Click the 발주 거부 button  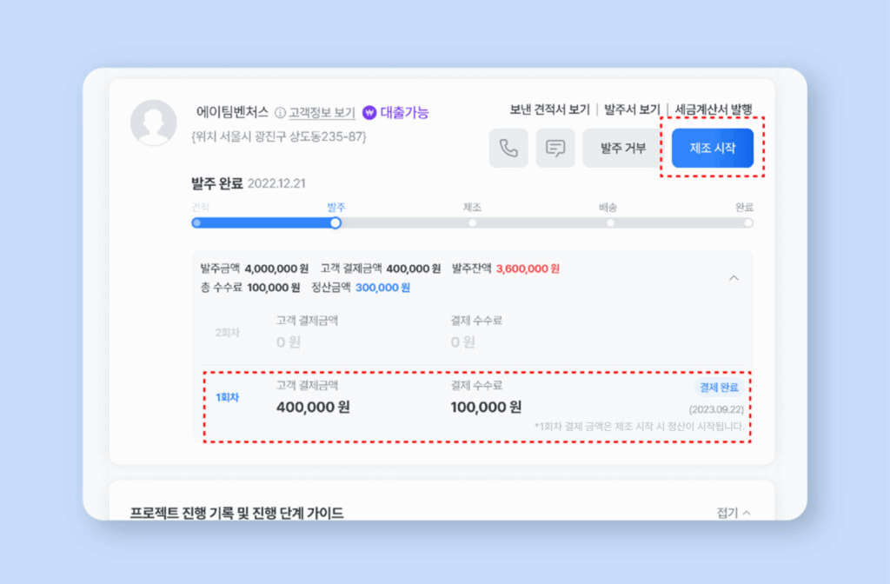(x=623, y=148)
